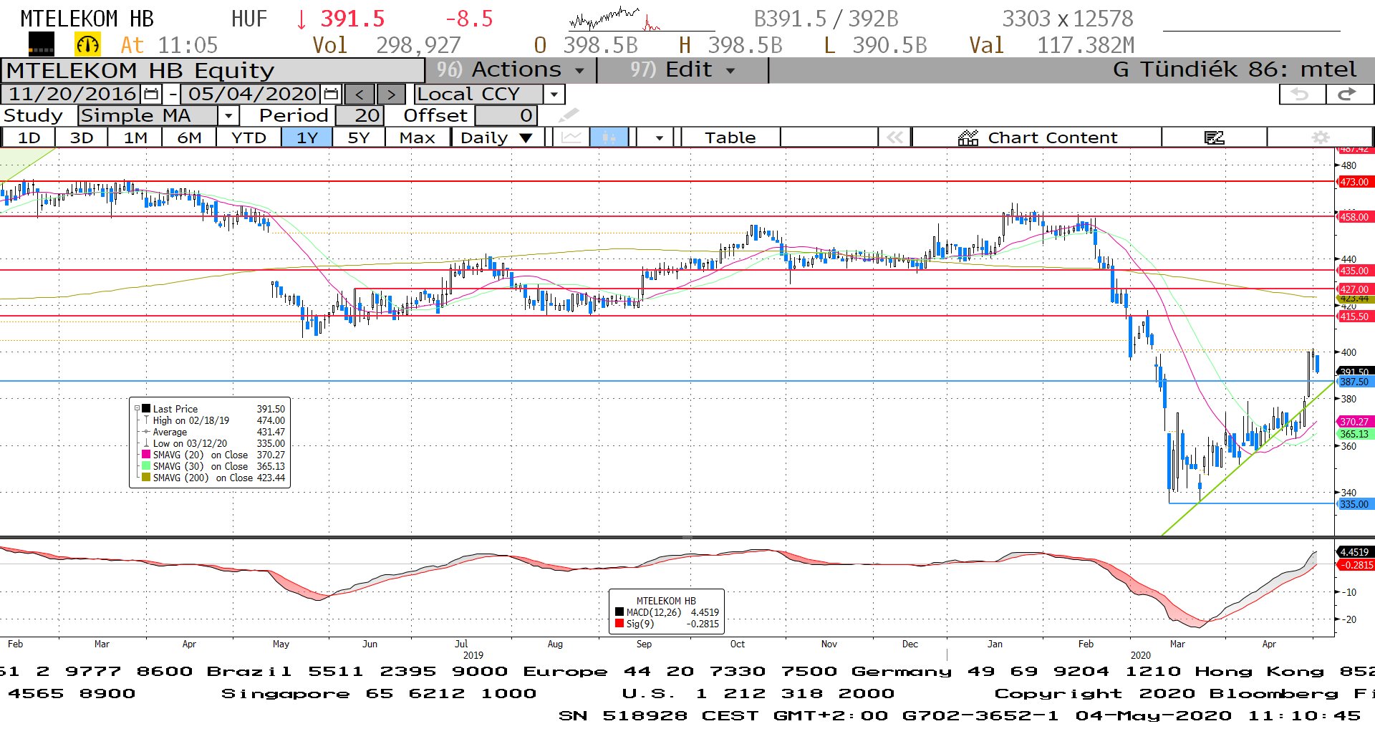Click the -0.2815 signal value label
This screenshot has width=1375, height=744.
1355,565
